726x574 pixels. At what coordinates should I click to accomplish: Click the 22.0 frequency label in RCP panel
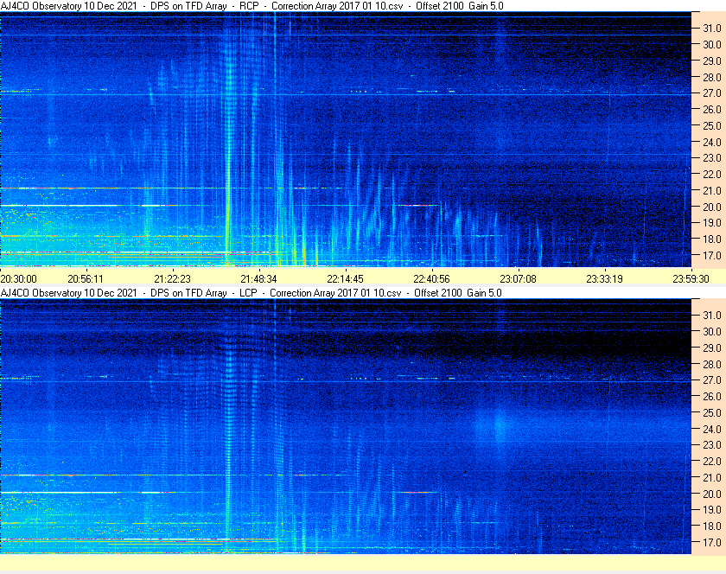(712, 175)
